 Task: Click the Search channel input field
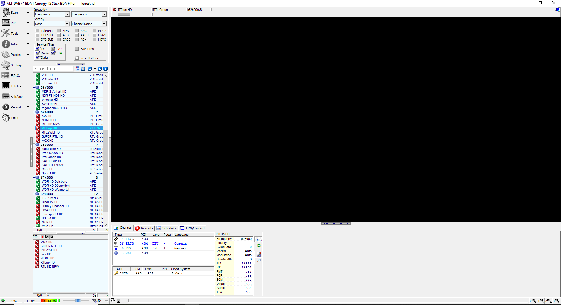[x=53, y=69]
